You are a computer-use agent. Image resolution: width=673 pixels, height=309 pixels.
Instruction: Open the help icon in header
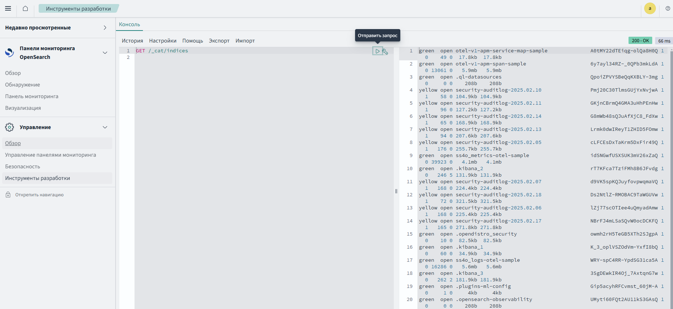(x=668, y=8)
